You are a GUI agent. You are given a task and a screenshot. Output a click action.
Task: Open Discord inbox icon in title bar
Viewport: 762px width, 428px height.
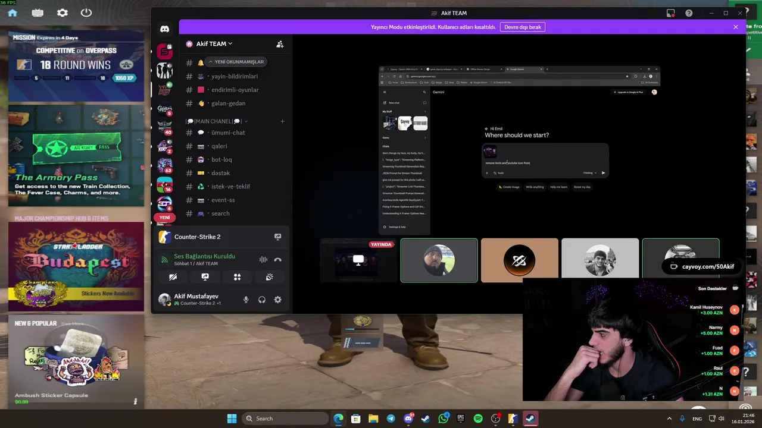[x=671, y=13]
